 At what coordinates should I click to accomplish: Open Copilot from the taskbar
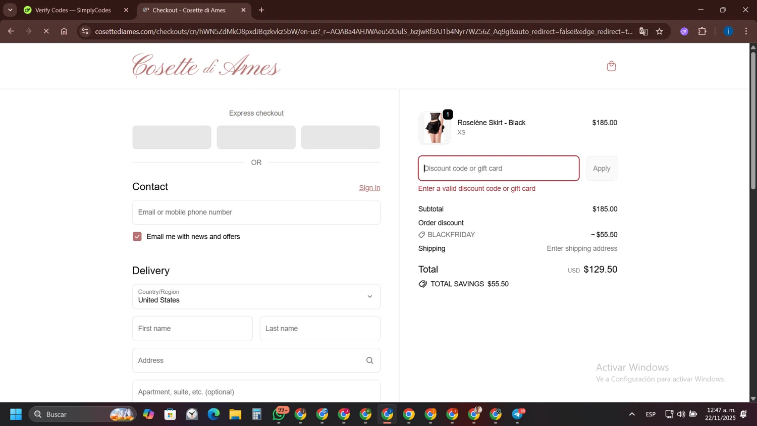[148, 414]
